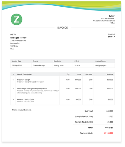Click the Sub Total value 630.000
Viewport: 125px width, 147px height.
110,111
